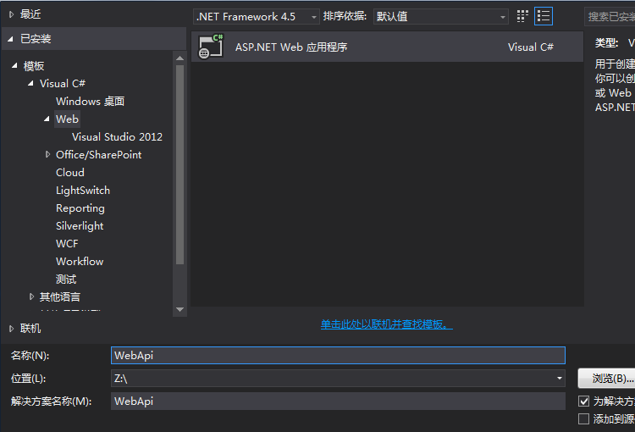
Task: Collapse the Visual C# tree node
Action: pos(30,84)
